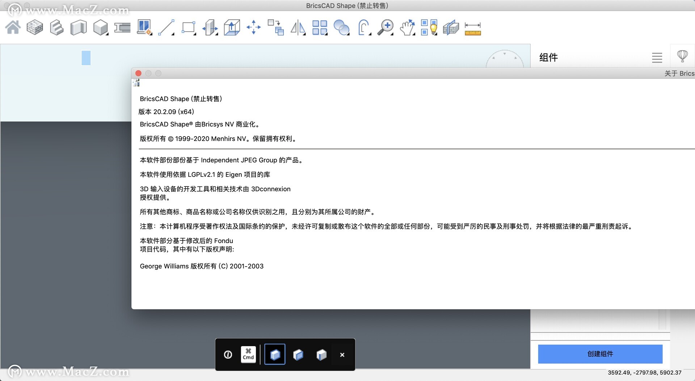Click the hot-air balloon panel icon

tap(682, 56)
